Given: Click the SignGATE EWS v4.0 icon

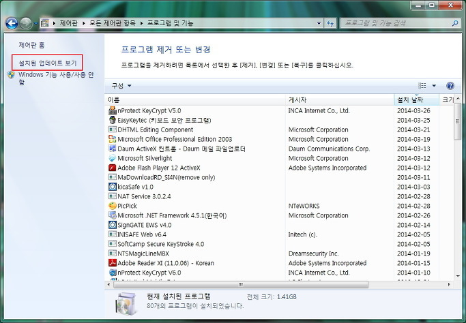Looking at the screenshot, I should click(x=113, y=225).
